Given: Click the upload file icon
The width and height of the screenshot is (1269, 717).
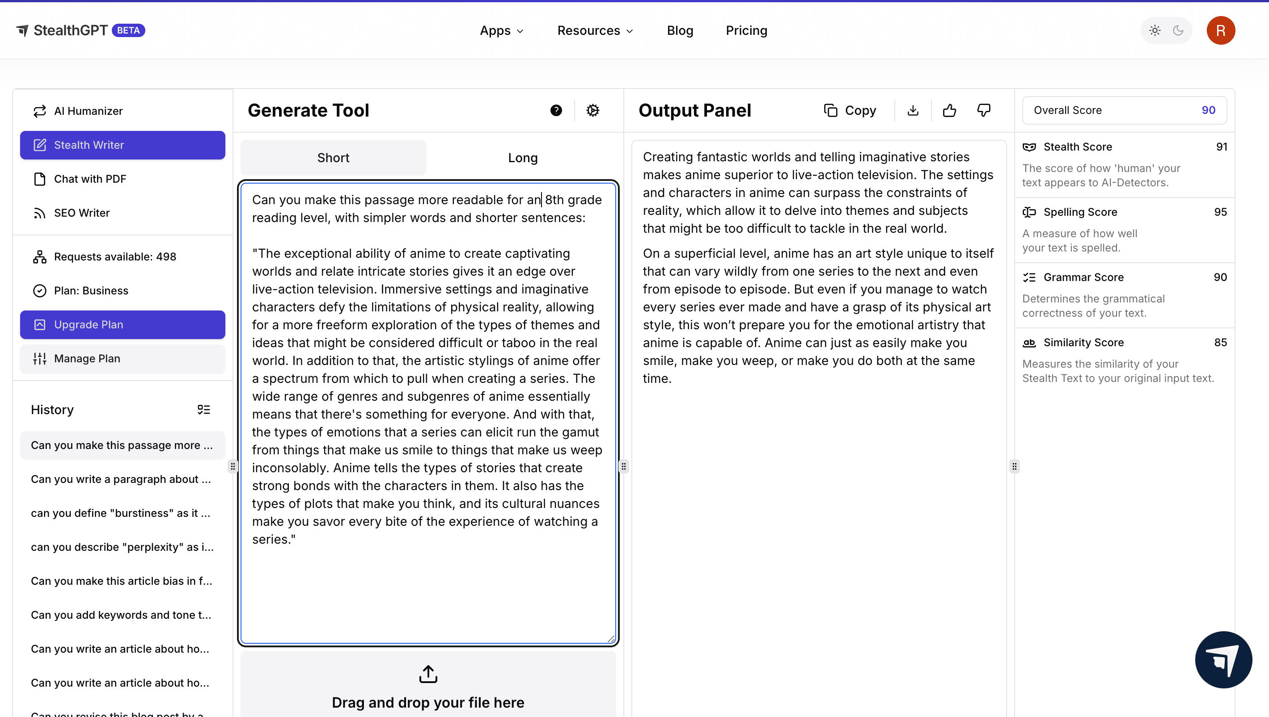Looking at the screenshot, I should pos(428,674).
